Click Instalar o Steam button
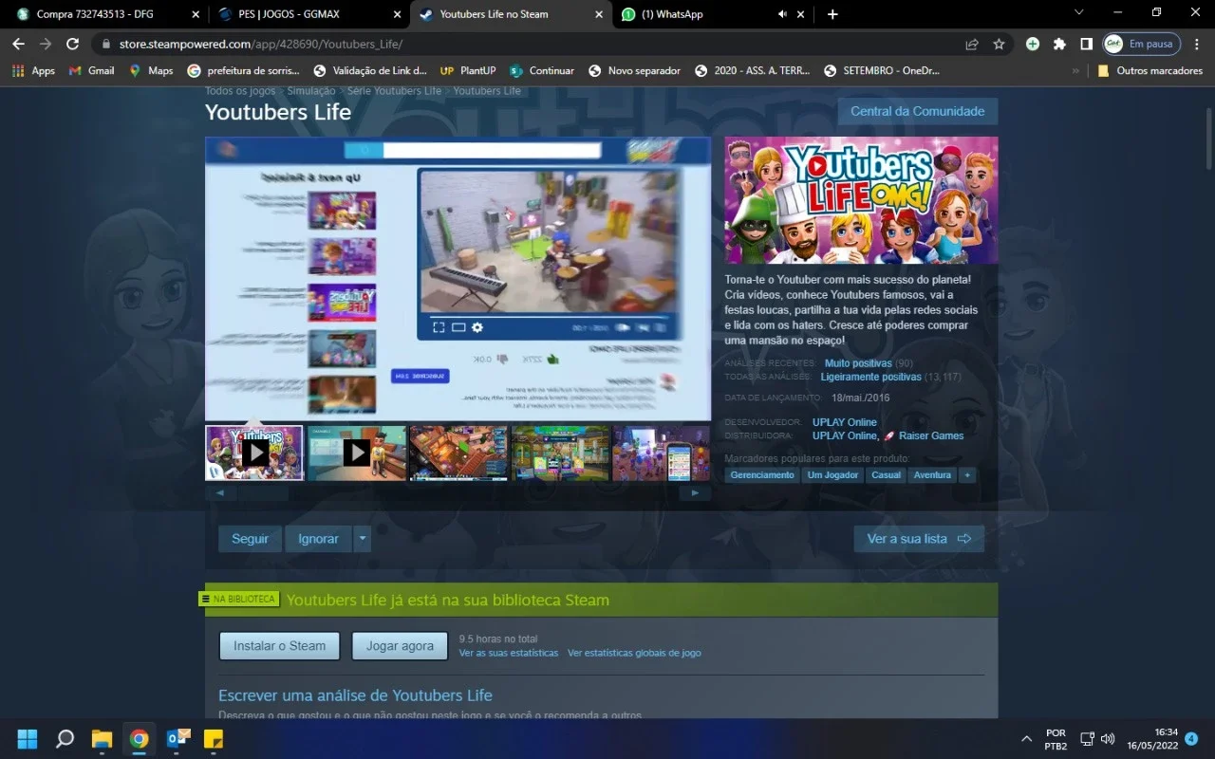This screenshot has height=759, width=1215. click(280, 646)
